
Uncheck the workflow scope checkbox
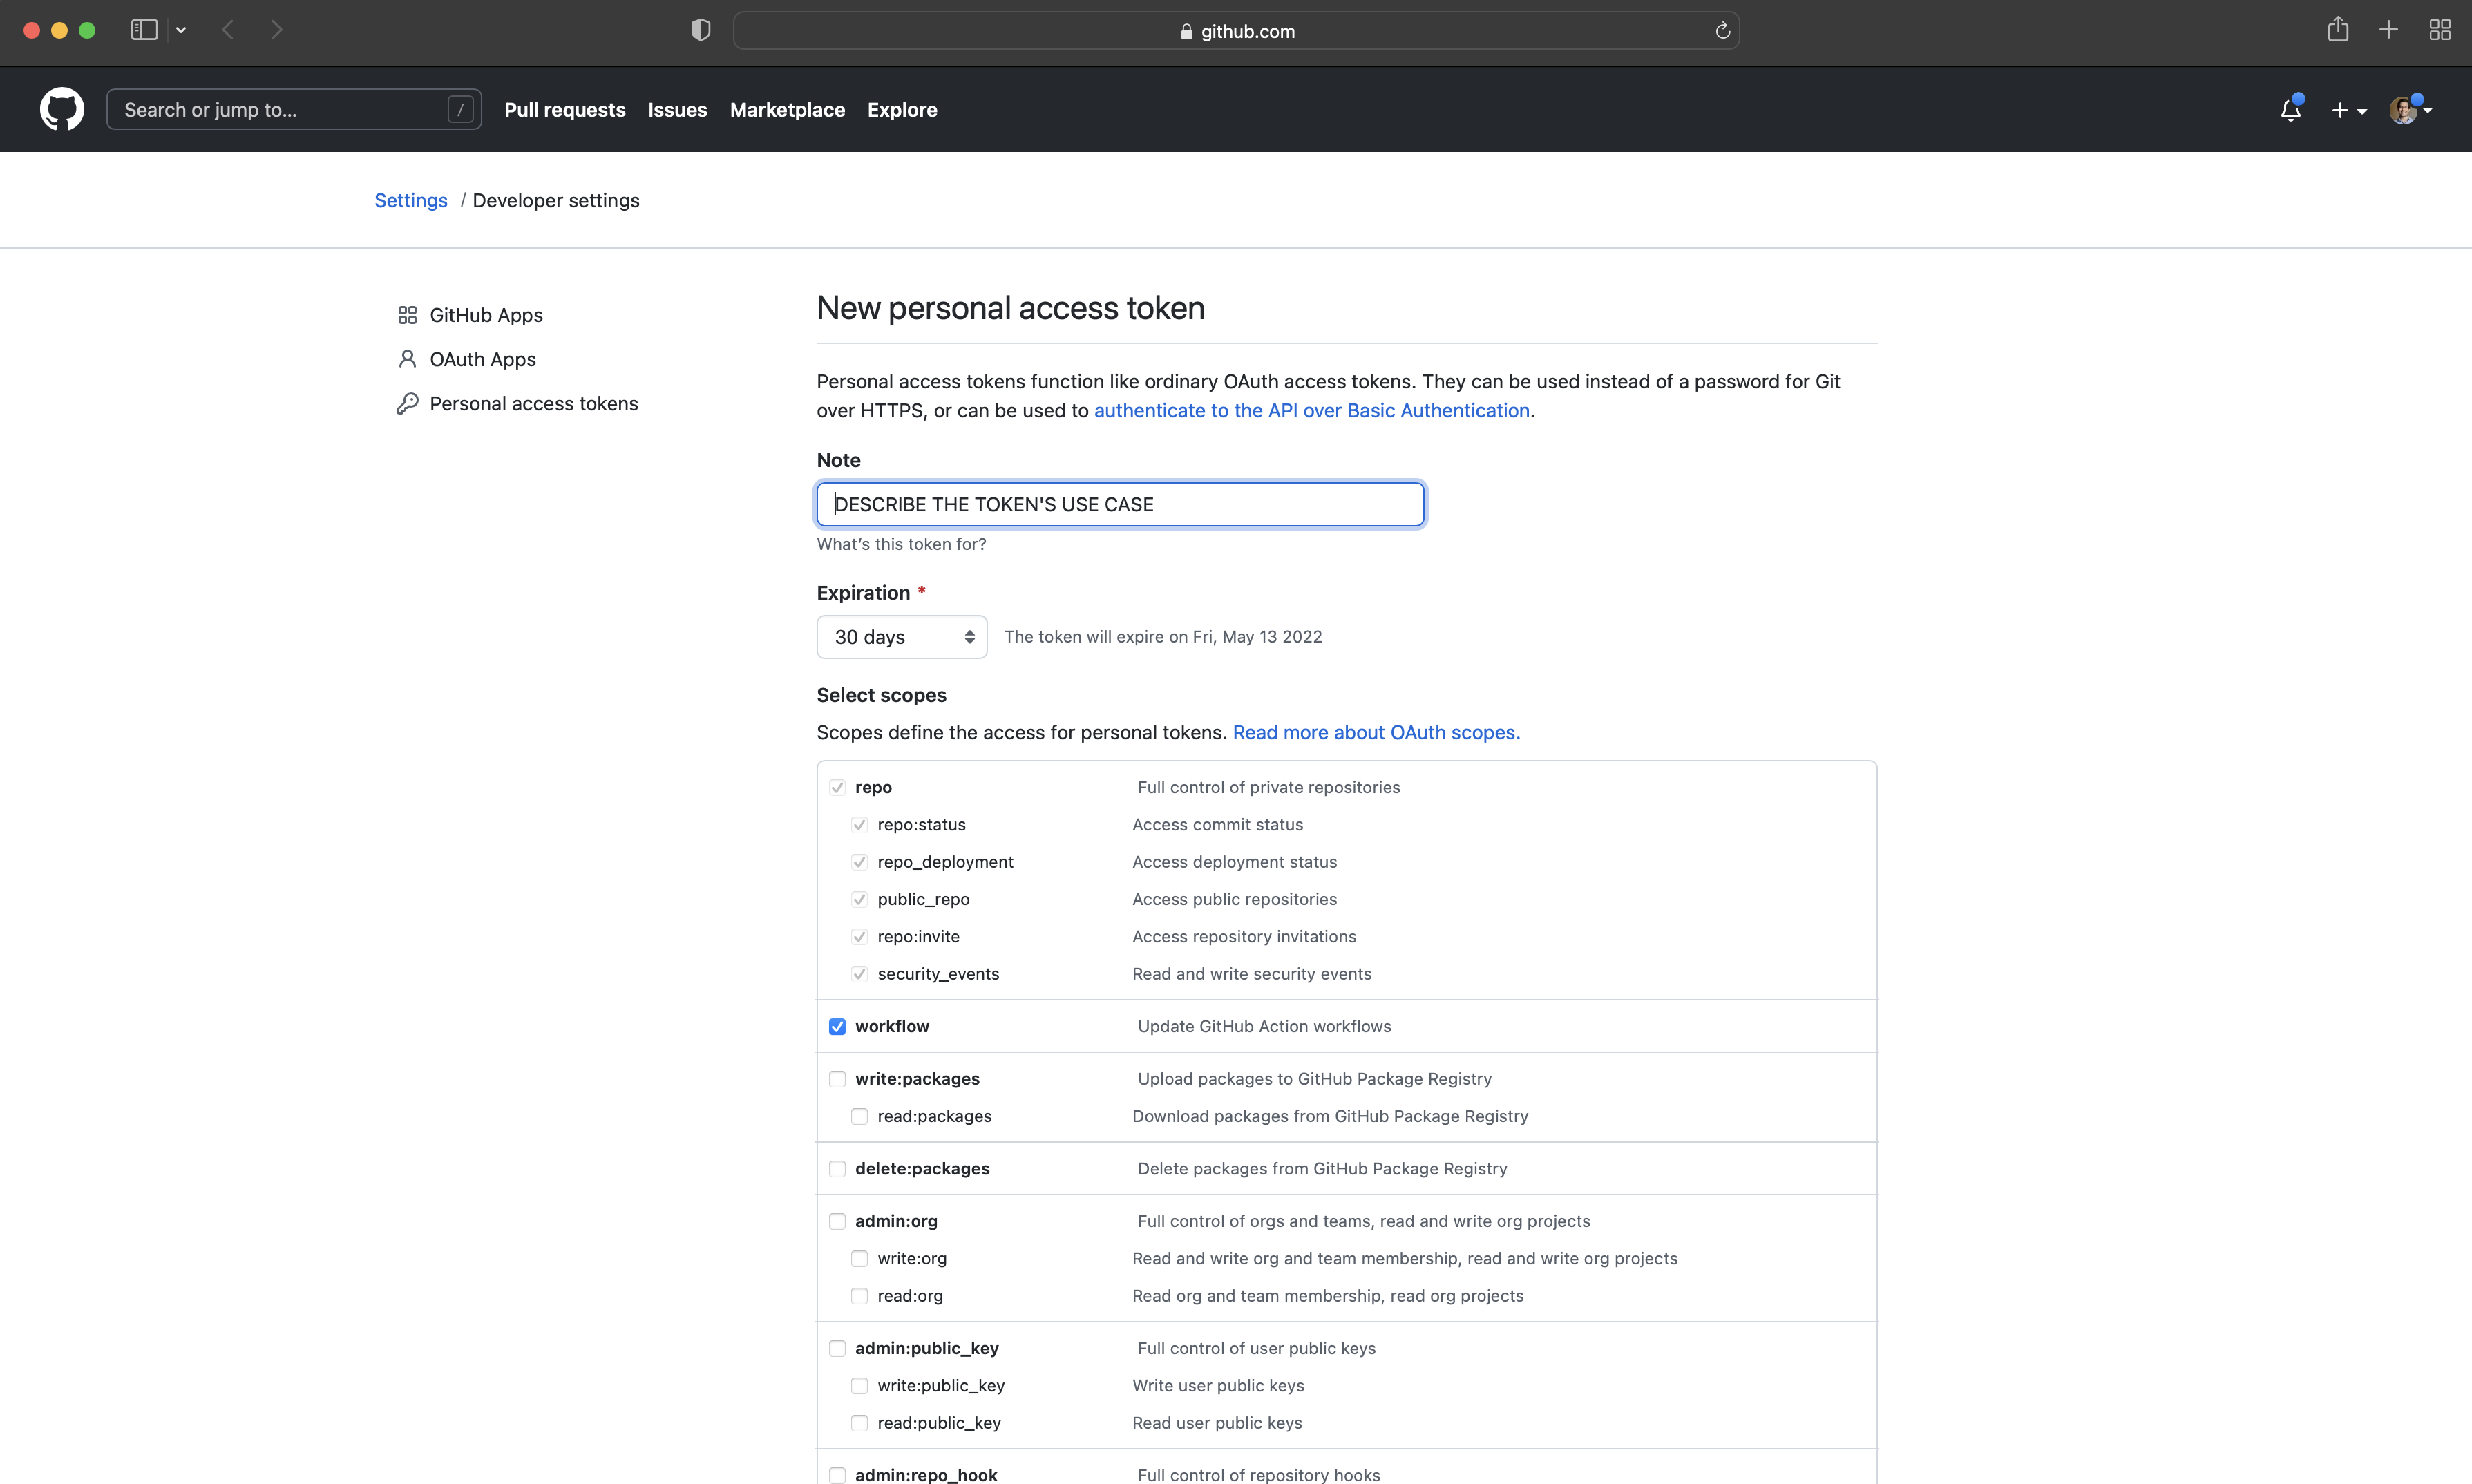(837, 1026)
